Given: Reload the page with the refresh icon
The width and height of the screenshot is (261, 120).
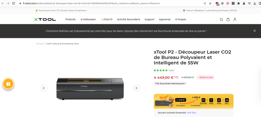Looking at the screenshot, I should 14,3.
